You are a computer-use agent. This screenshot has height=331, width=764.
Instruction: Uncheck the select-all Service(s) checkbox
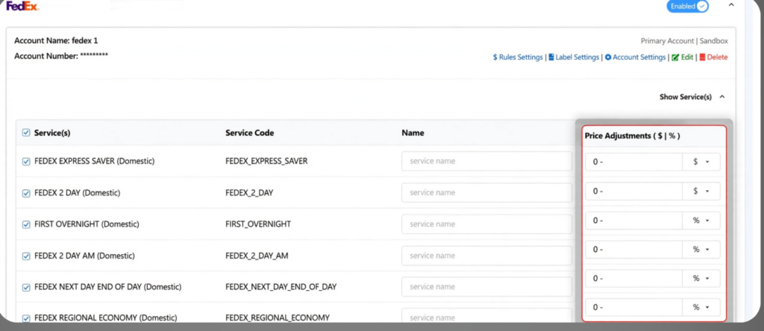[26, 133]
